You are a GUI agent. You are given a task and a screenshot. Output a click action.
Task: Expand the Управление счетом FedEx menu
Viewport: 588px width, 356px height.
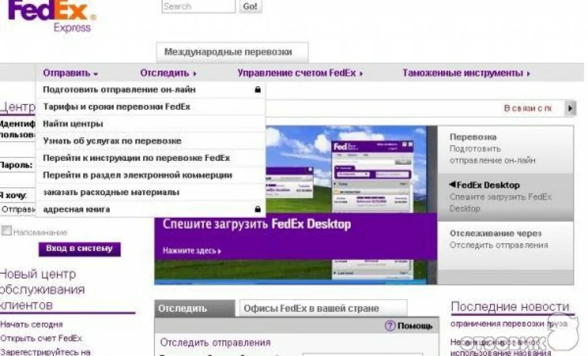pos(300,73)
